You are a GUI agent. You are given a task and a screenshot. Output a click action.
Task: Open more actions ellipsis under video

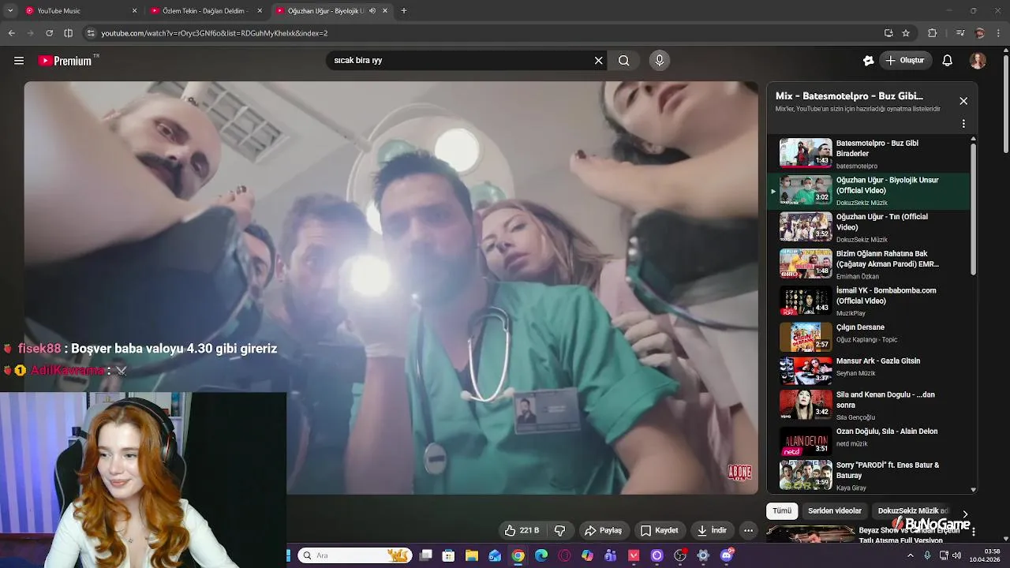coord(748,530)
